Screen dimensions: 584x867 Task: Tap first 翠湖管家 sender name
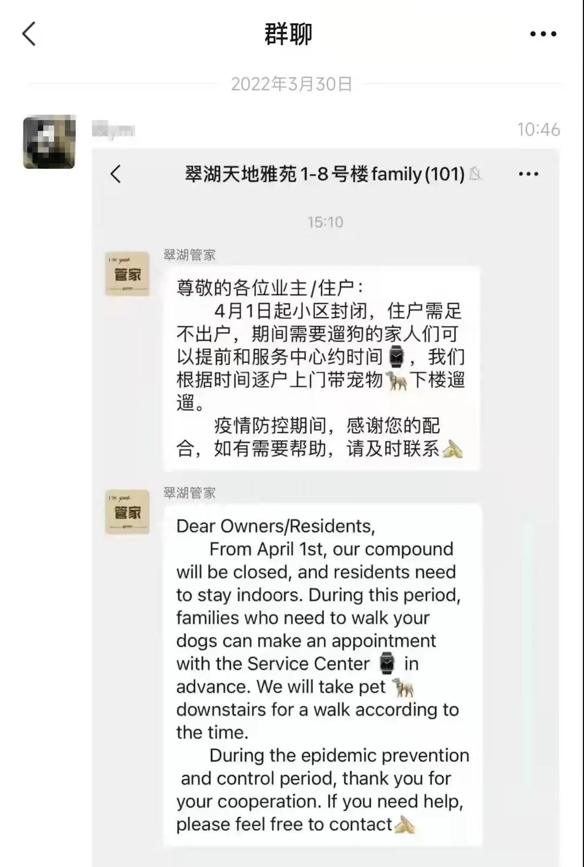(190, 255)
